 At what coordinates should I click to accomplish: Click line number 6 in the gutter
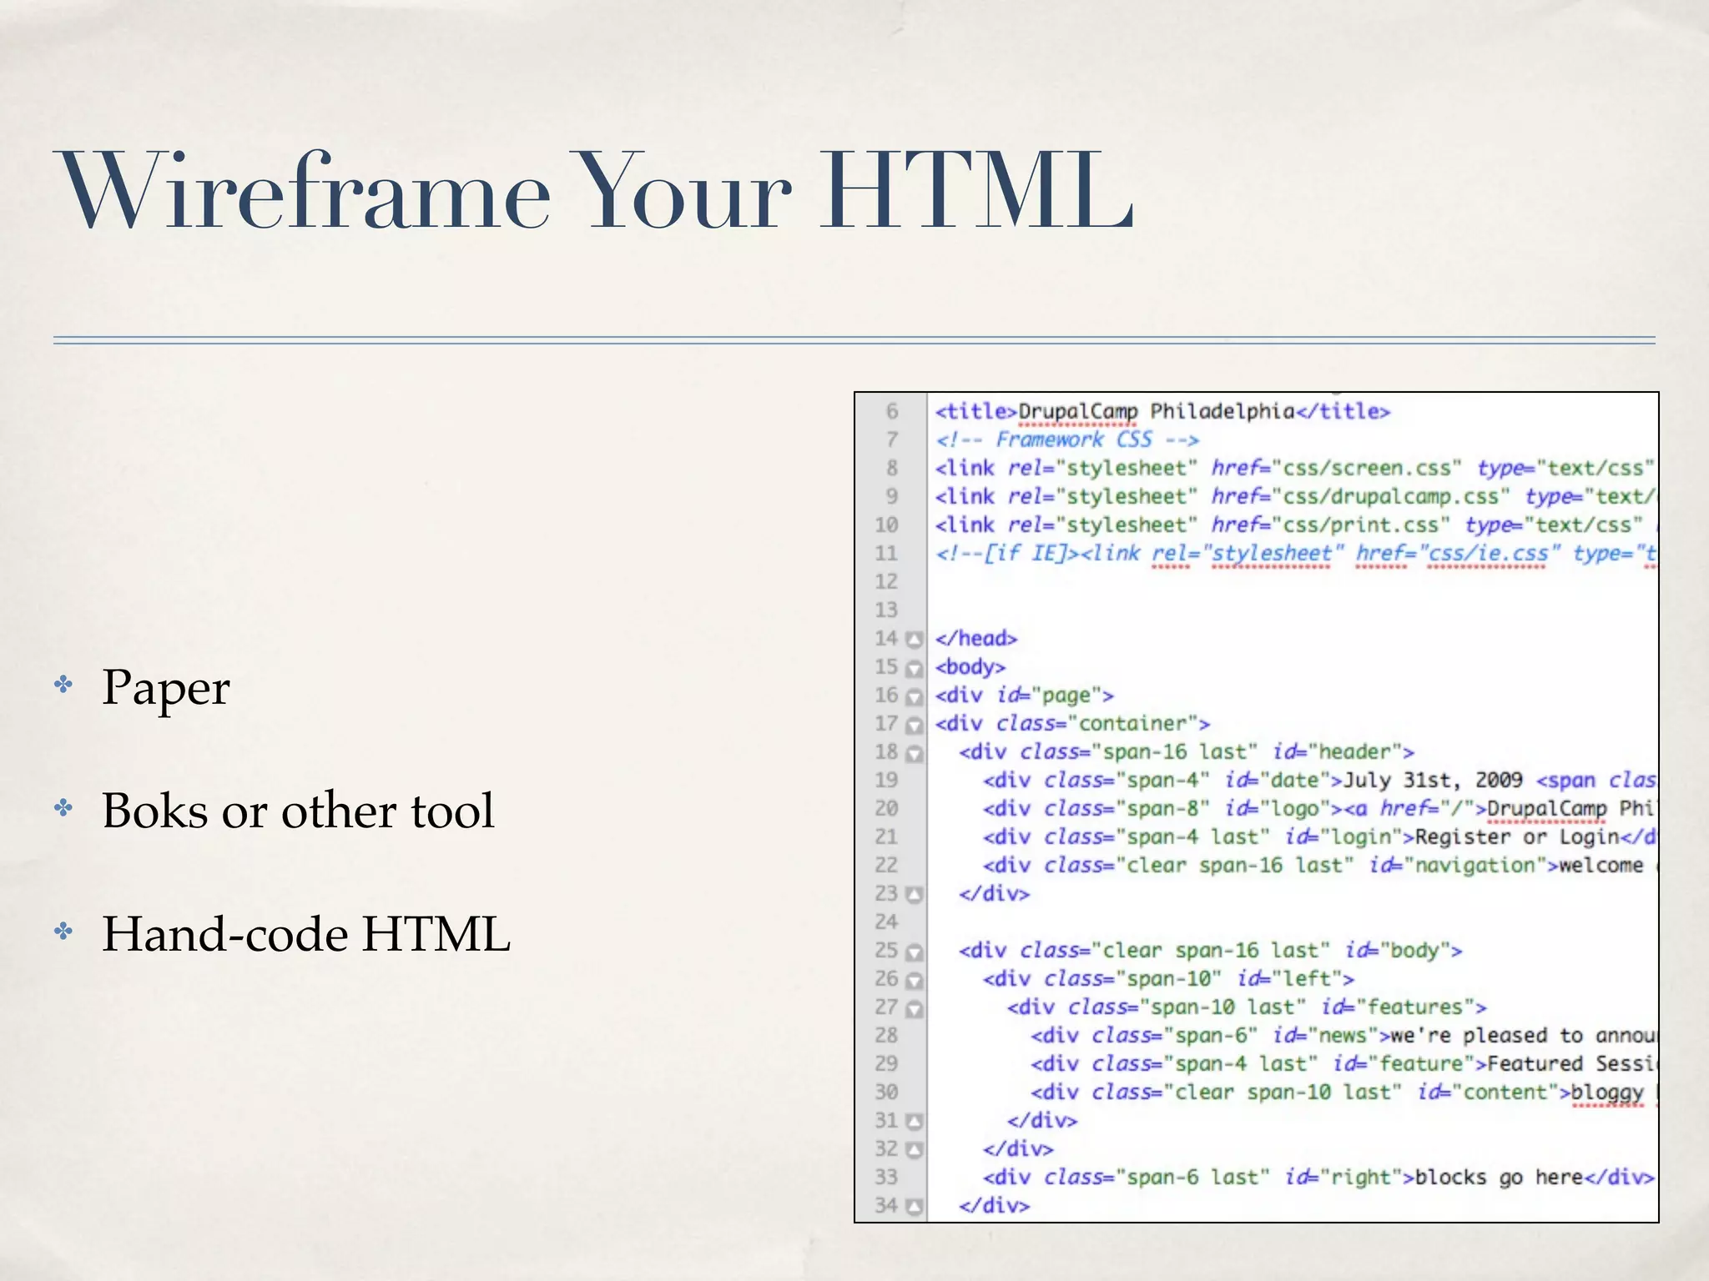coord(892,411)
